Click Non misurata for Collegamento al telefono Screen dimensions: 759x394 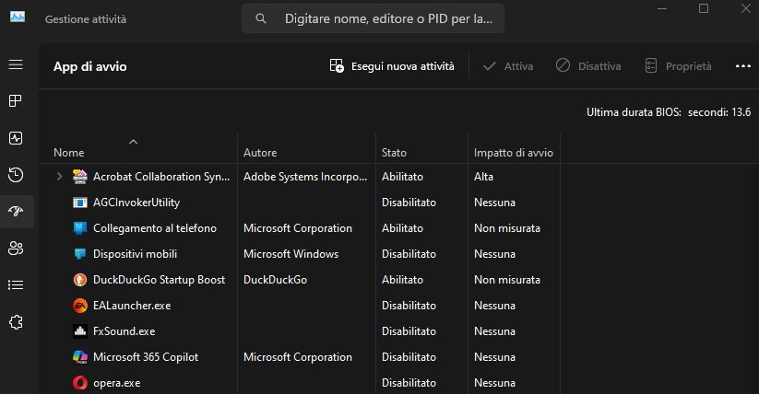click(x=507, y=228)
